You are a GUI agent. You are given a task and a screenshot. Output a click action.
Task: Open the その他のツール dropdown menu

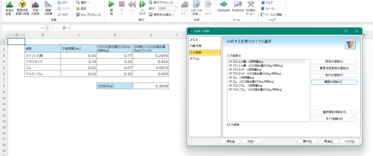tap(250, 5)
